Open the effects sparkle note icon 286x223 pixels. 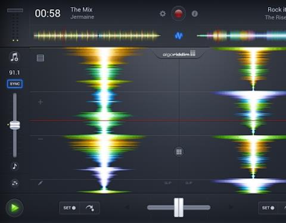(x=15, y=183)
